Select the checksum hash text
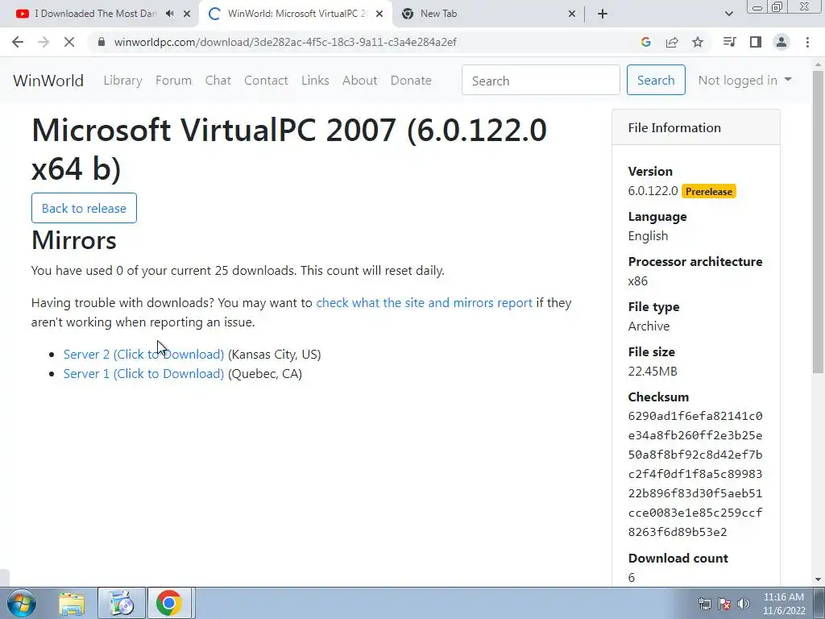 tap(695, 474)
